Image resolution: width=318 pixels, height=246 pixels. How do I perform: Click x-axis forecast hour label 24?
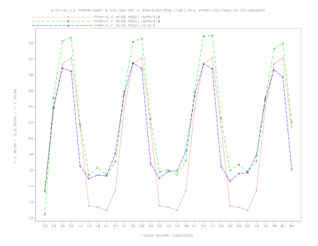pos(115,226)
